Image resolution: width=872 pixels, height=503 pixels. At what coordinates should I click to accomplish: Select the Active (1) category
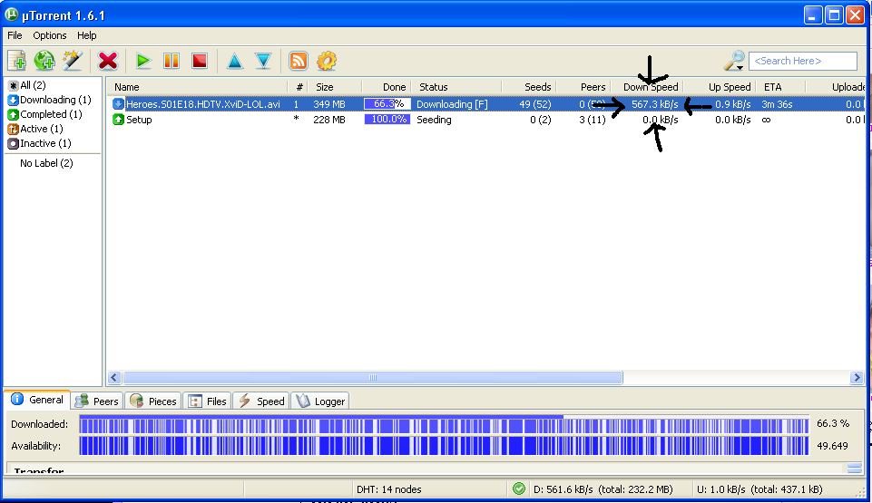(42, 129)
